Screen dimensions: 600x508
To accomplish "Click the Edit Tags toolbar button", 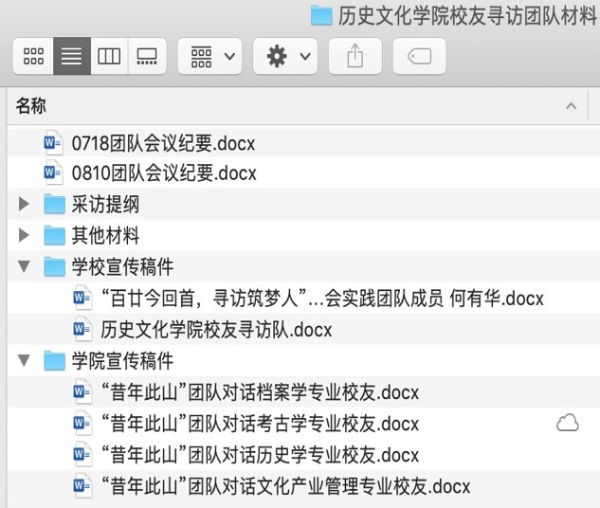I will coord(419,57).
